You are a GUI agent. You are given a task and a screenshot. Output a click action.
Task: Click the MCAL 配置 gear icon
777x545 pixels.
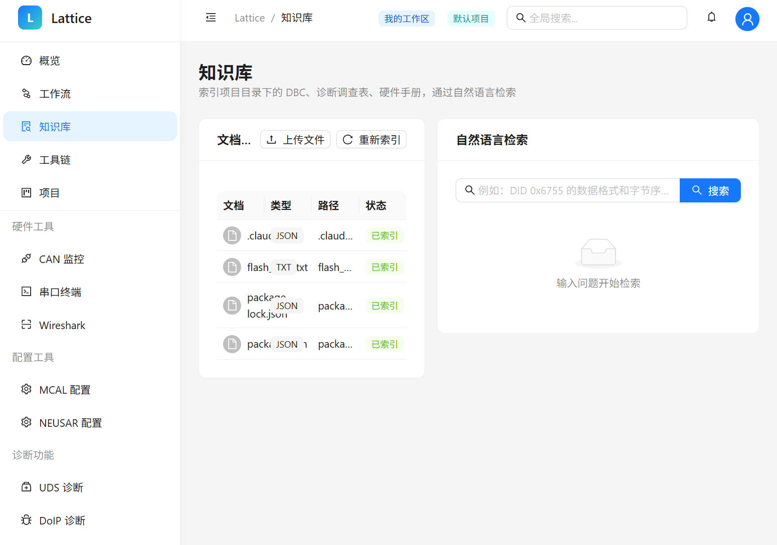point(27,390)
